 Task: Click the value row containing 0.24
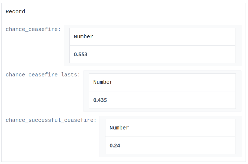point(170,146)
